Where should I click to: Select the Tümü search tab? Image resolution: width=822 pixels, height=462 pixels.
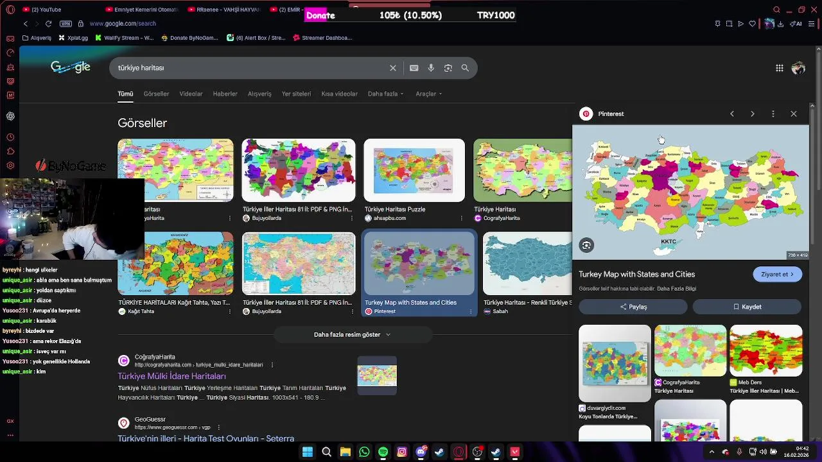click(125, 94)
